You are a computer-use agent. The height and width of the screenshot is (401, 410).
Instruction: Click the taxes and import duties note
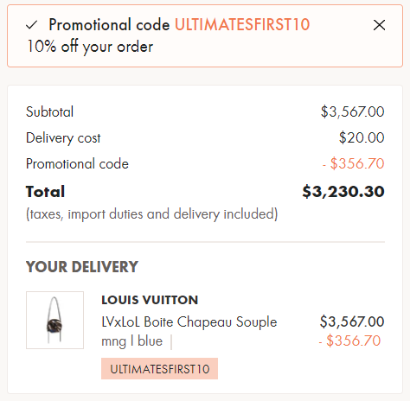tap(152, 214)
